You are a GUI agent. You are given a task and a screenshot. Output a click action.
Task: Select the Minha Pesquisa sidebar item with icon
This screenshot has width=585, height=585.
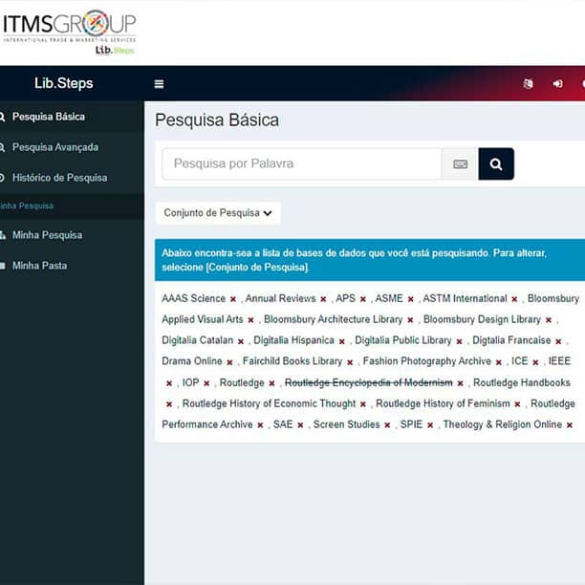coord(47,235)
